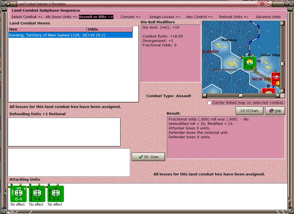Viewport: 294px width, 214px height.
Task: Click OK - Done button
Action: (x=148, y=157)
